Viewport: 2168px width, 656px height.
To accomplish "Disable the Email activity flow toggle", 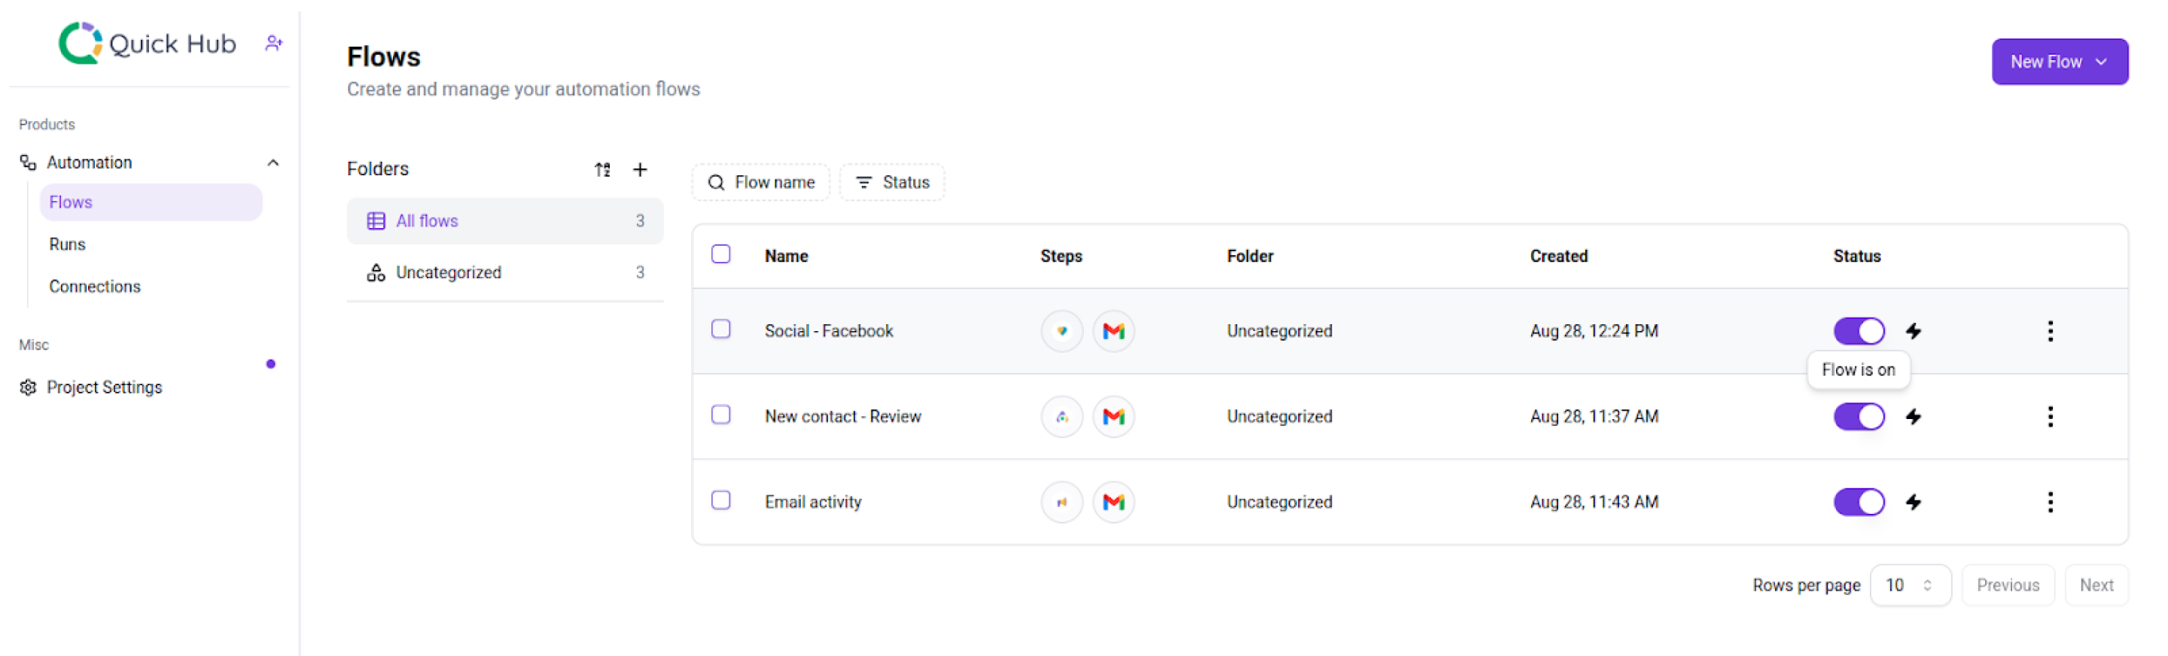I will 1859,503.
